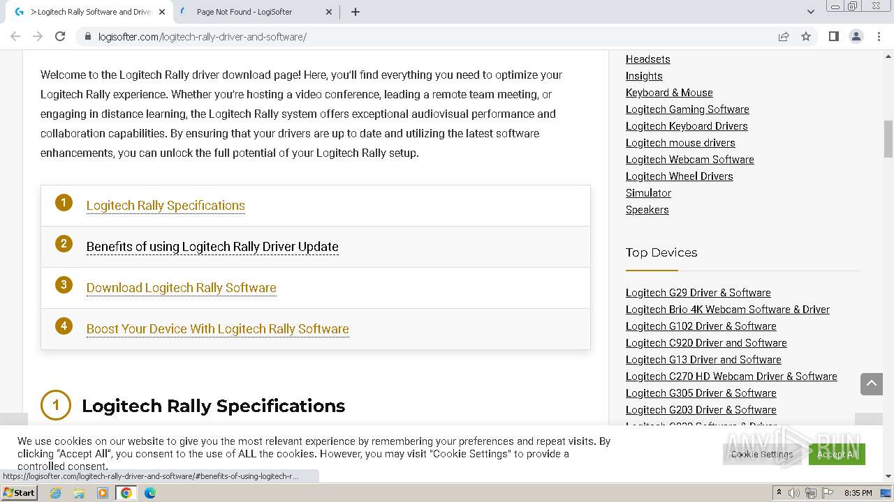Screen dimensions: 894x502
Task: Open the tab search dropdown
Action: tap(810, 12)
